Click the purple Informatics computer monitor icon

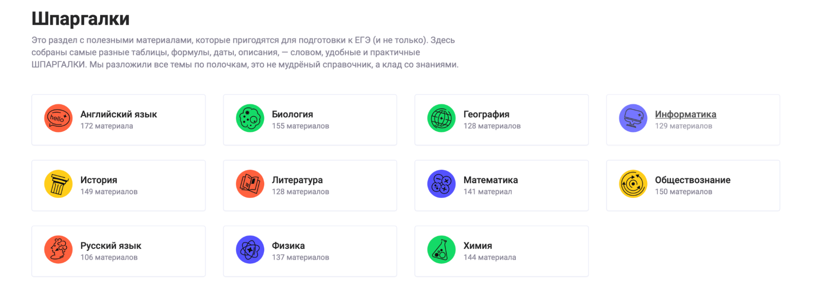[633, 118]
